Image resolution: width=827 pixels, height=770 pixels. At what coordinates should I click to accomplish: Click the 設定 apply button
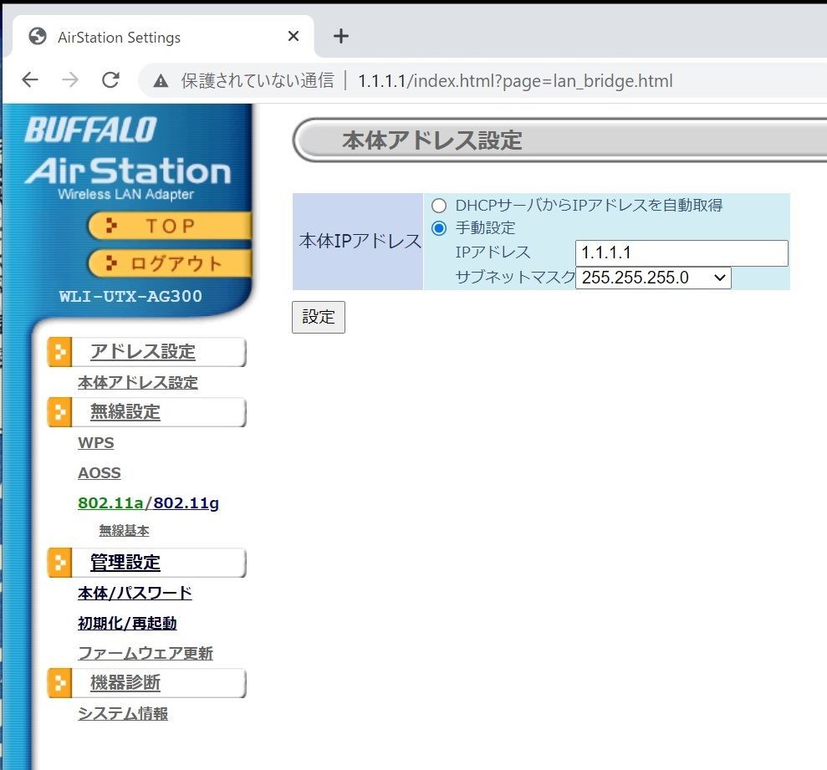point(319,317)
